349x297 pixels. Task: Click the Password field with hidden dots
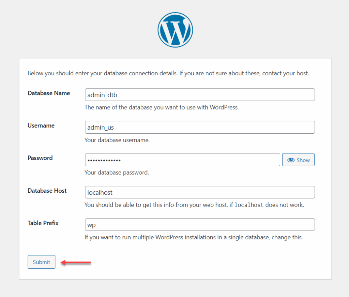click(182, 160)
